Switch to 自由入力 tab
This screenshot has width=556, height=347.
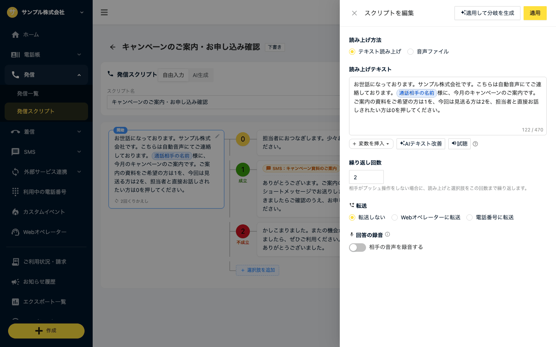coord(173,75)
